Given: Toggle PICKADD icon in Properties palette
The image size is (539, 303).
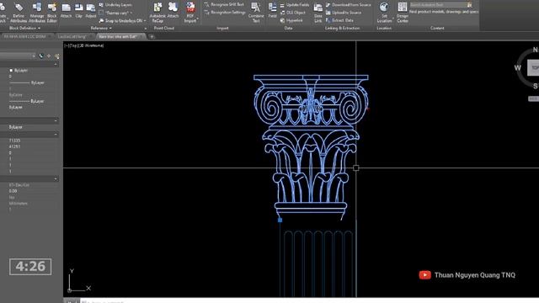Looking at the screenshot, I should [x=41, y=56].
